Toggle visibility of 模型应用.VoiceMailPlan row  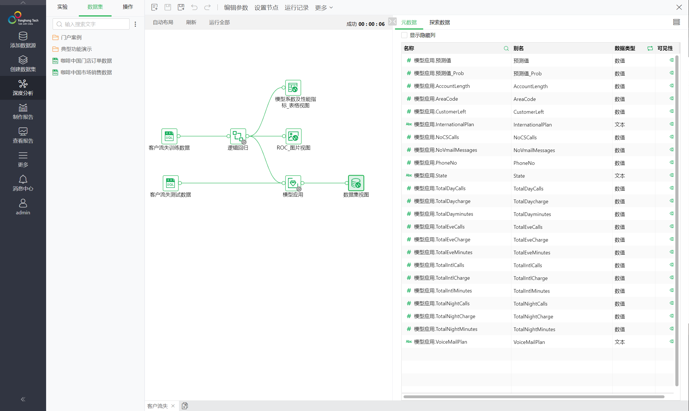pos(672,342)
